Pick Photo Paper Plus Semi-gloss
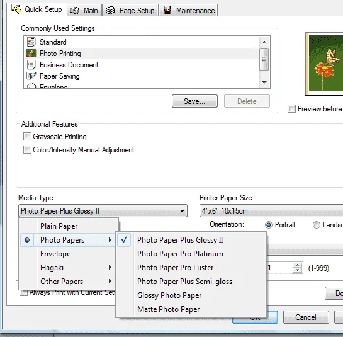The image size is (343, 337). point(191,282)
